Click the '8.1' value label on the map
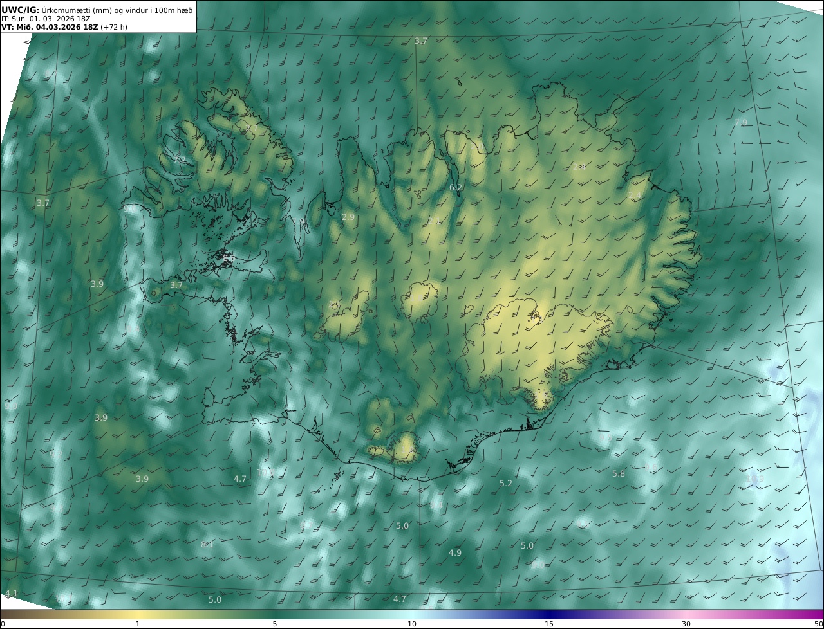824x629 pixels. point(207,544)
